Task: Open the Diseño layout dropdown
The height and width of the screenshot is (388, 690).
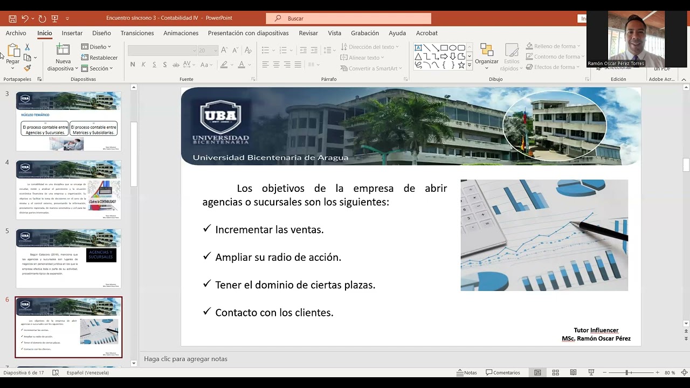Action: pos(96,47)
